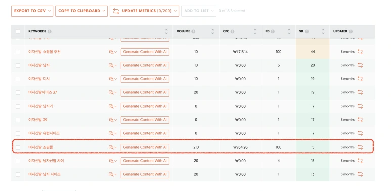Click help icon beside SD column header

pos(307,32)
